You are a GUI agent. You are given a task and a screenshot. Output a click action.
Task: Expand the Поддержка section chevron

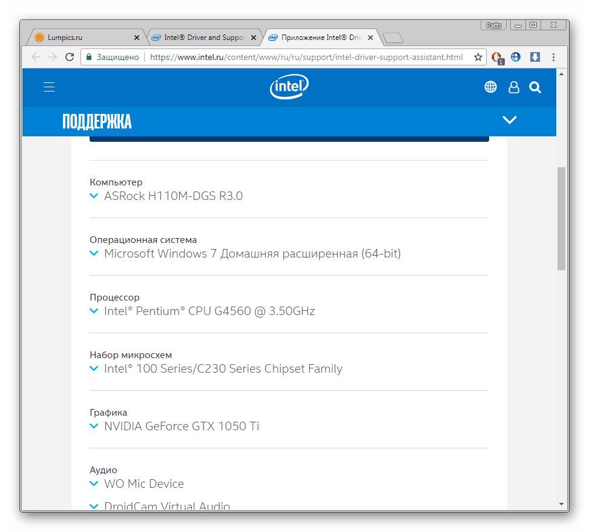[510, 120]
